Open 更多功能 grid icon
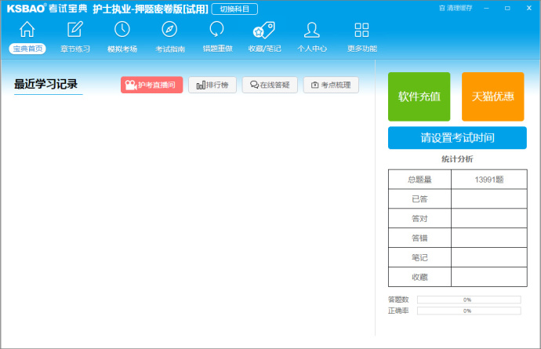This screenshot has width=541, height=349. [361, 30]
